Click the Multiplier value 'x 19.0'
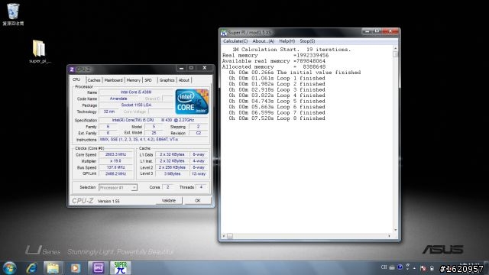489x275 pixels. click(x=115, y=161)
